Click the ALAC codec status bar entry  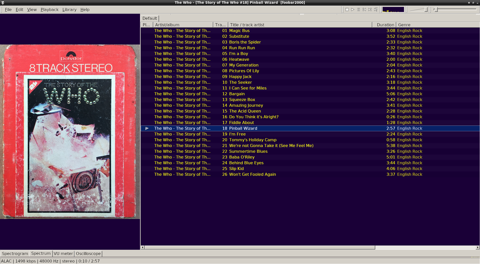(x=6, y=261)
